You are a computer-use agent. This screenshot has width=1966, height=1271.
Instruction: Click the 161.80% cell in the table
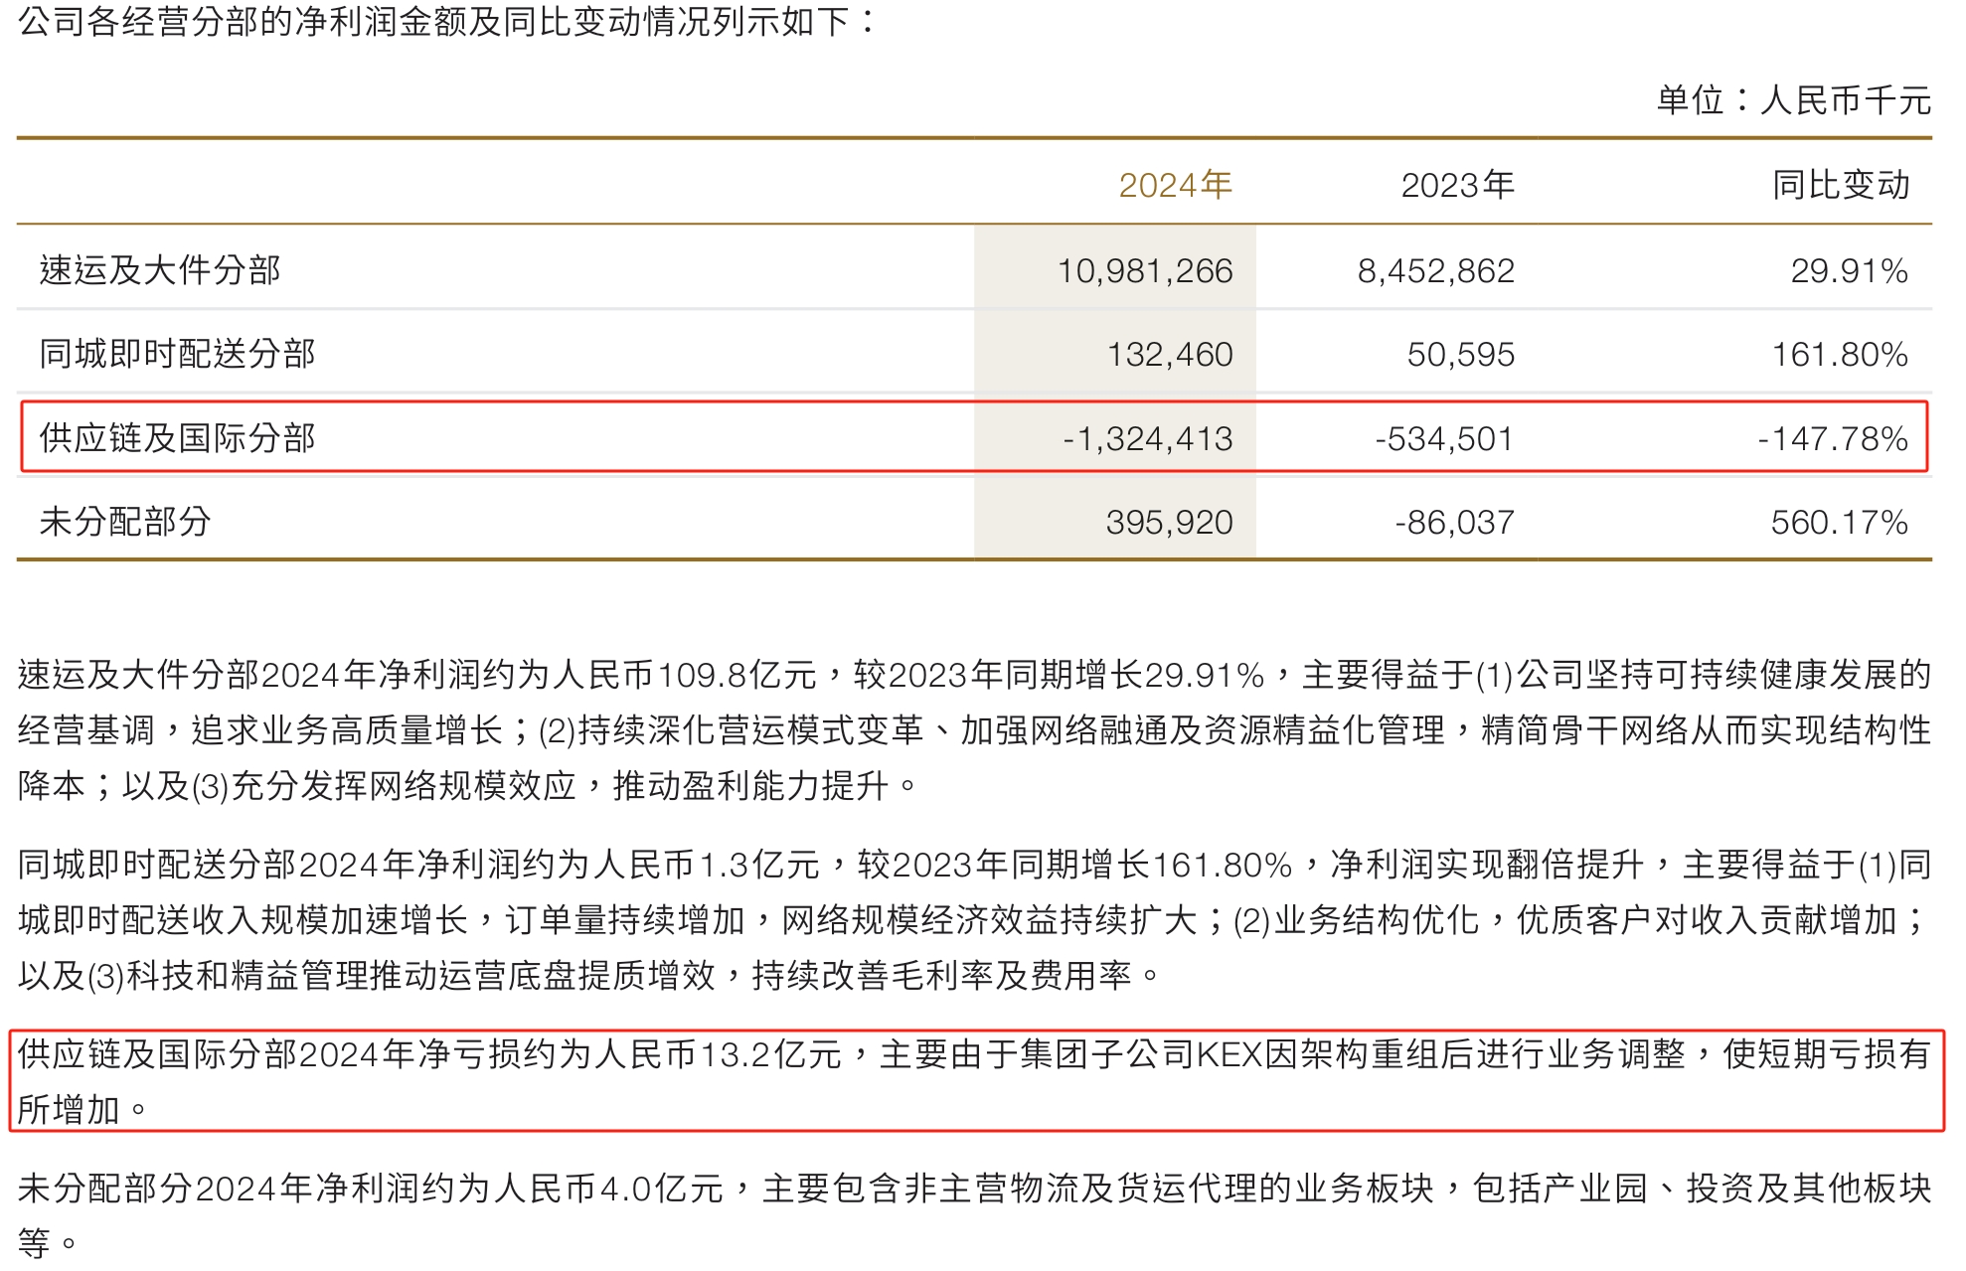tap(1841, 355)
